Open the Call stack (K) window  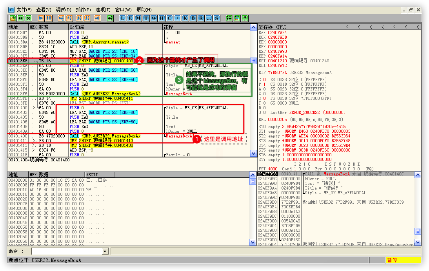(x=185, y=18)
